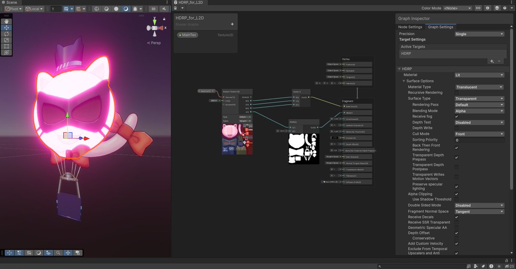Toggle Transparent Depth Prepass checkbox
This screenshot has height=269, width=516.
point(457,157)
